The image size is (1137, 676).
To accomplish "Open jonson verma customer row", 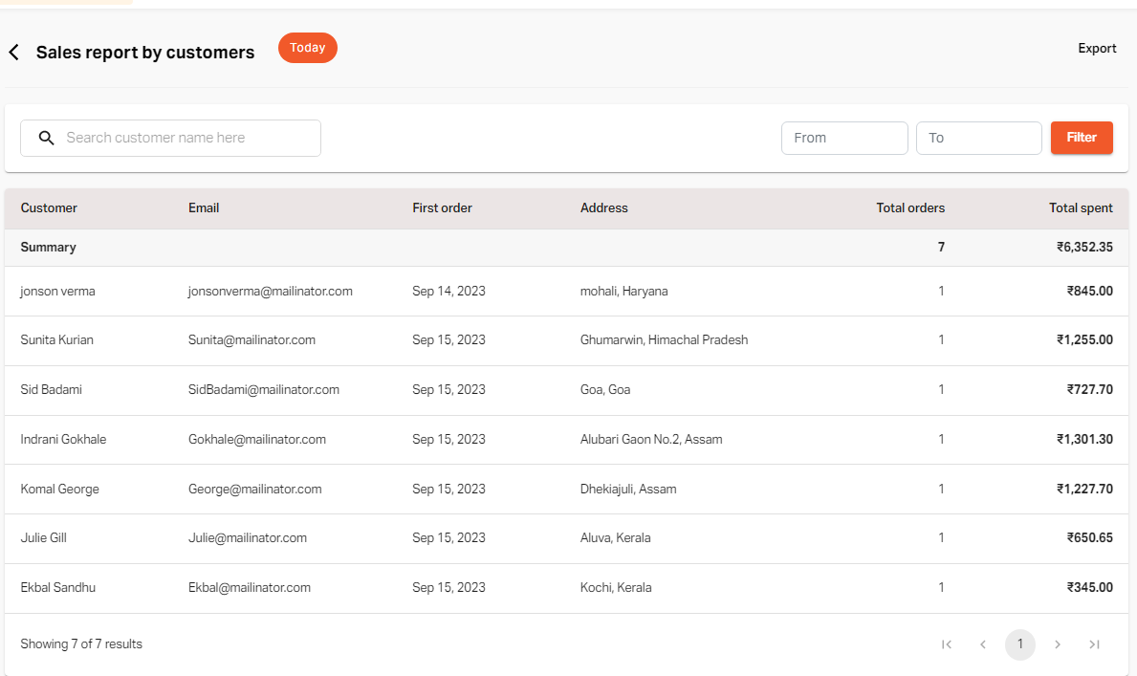I will 57,292.
